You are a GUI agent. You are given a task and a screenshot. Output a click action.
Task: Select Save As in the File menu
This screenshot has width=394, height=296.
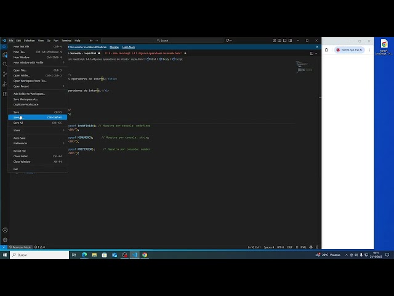pos(38,117)
